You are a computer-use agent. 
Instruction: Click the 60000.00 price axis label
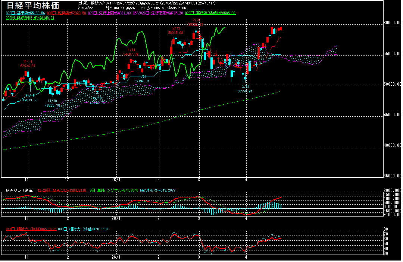tap(393, 23)
